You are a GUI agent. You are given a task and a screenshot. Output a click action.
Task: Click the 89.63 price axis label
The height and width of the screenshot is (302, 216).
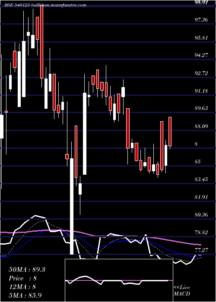point(201,108)
